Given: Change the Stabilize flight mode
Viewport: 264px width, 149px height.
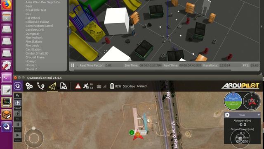Looking at the screenshot, I should click(129, 86).
